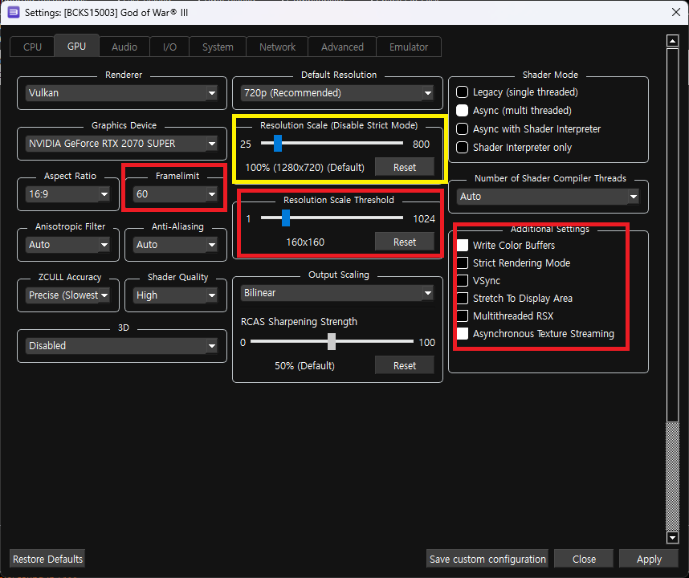Image resolution: width=689 pixels, height=578 pixels.
Task: Click the scrollbar up arrow button
Action: tap(672, 41)
